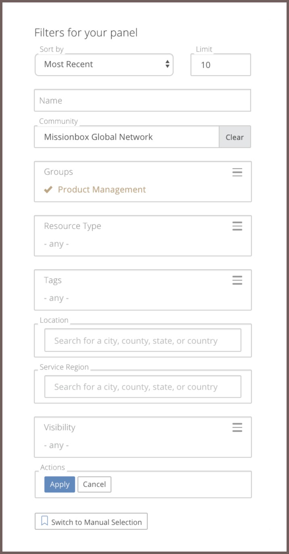Expand the Tags any selector

[57, 298]
